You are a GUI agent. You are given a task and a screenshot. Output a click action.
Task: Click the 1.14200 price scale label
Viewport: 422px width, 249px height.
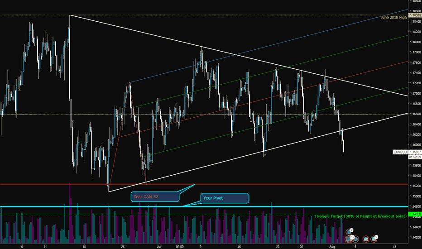pos(416,237)
